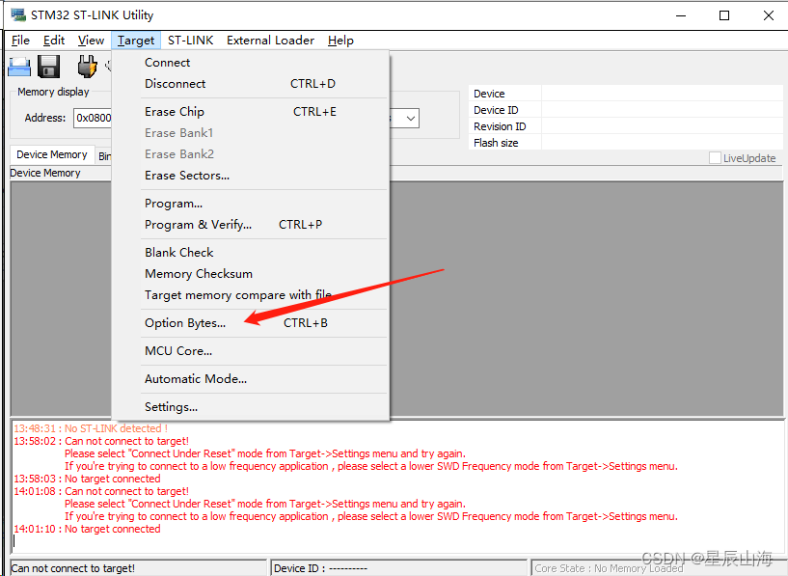Select Erase Sectors... menu entry
The height and width of the screenshot is (576, 788).
250,176
